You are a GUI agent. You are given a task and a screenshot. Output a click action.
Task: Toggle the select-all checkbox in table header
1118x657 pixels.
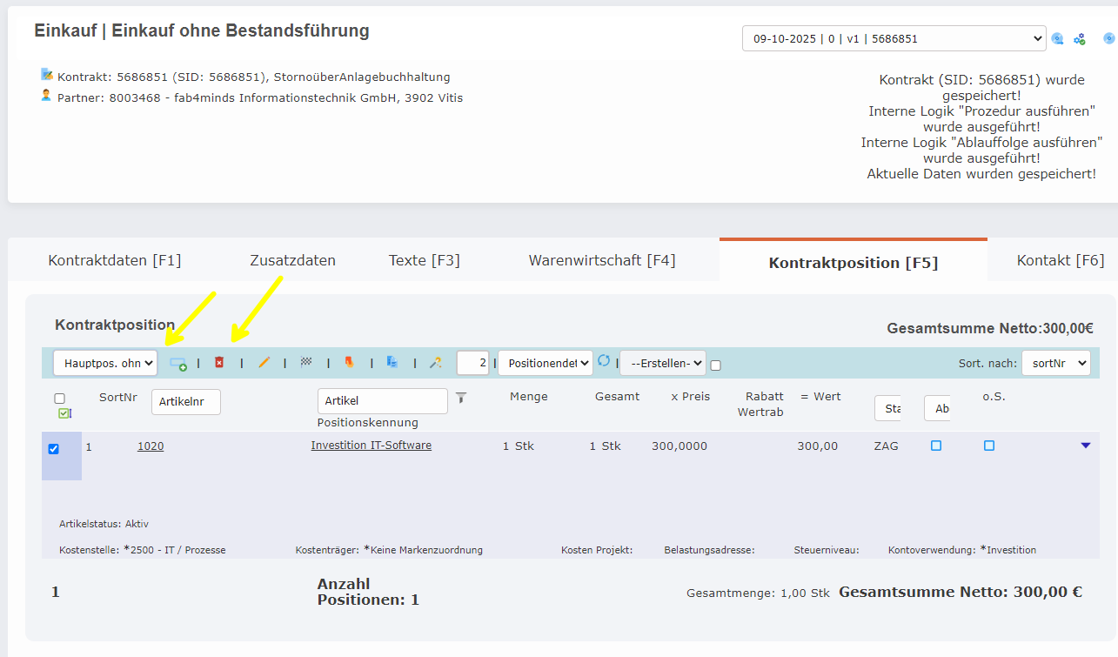tap(60, 399)
